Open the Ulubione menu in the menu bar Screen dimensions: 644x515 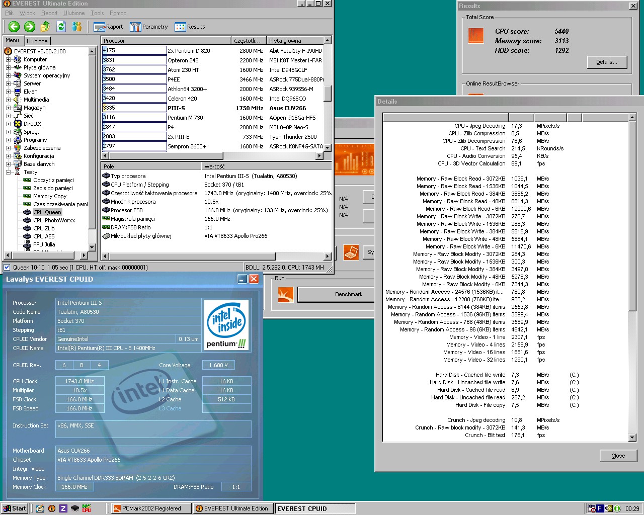[x=74, y=13]
